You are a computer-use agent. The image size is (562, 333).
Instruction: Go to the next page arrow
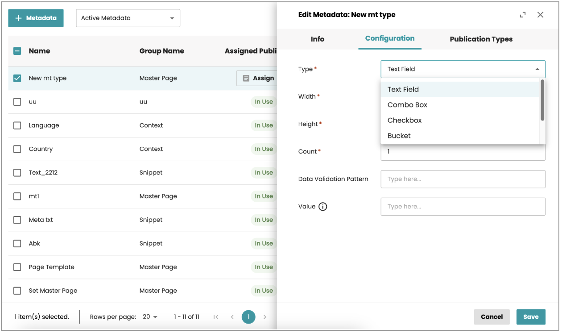coord(264,317)
